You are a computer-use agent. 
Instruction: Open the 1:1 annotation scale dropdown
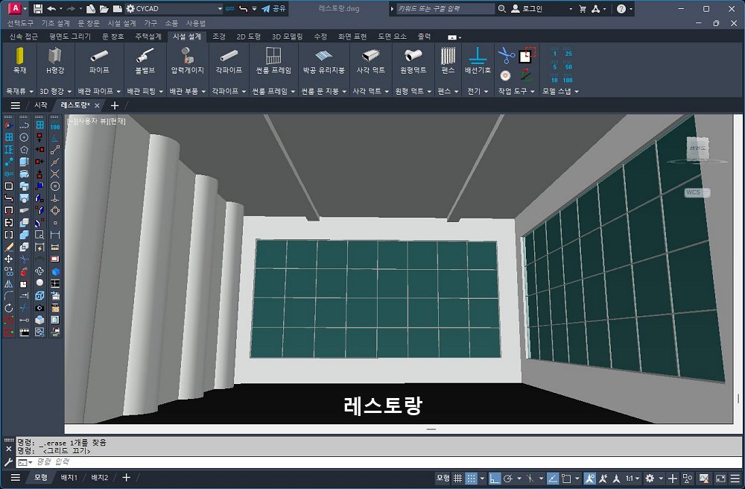click(x=632, y=478)
